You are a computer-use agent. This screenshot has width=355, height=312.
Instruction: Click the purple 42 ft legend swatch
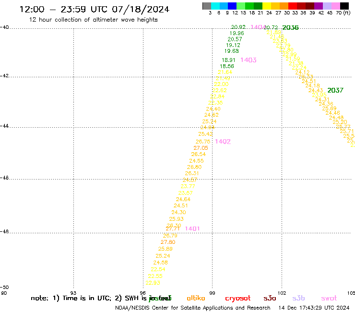point(319,6)
